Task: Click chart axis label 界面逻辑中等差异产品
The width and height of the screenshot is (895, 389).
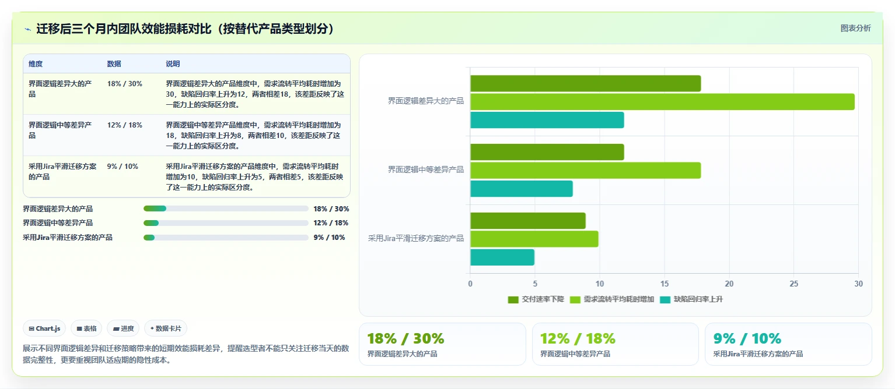Action: click(426, 169)
